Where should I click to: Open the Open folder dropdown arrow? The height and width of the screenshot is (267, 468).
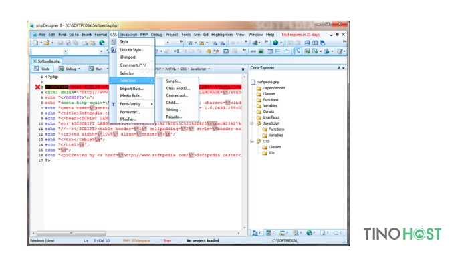(53, 43)
